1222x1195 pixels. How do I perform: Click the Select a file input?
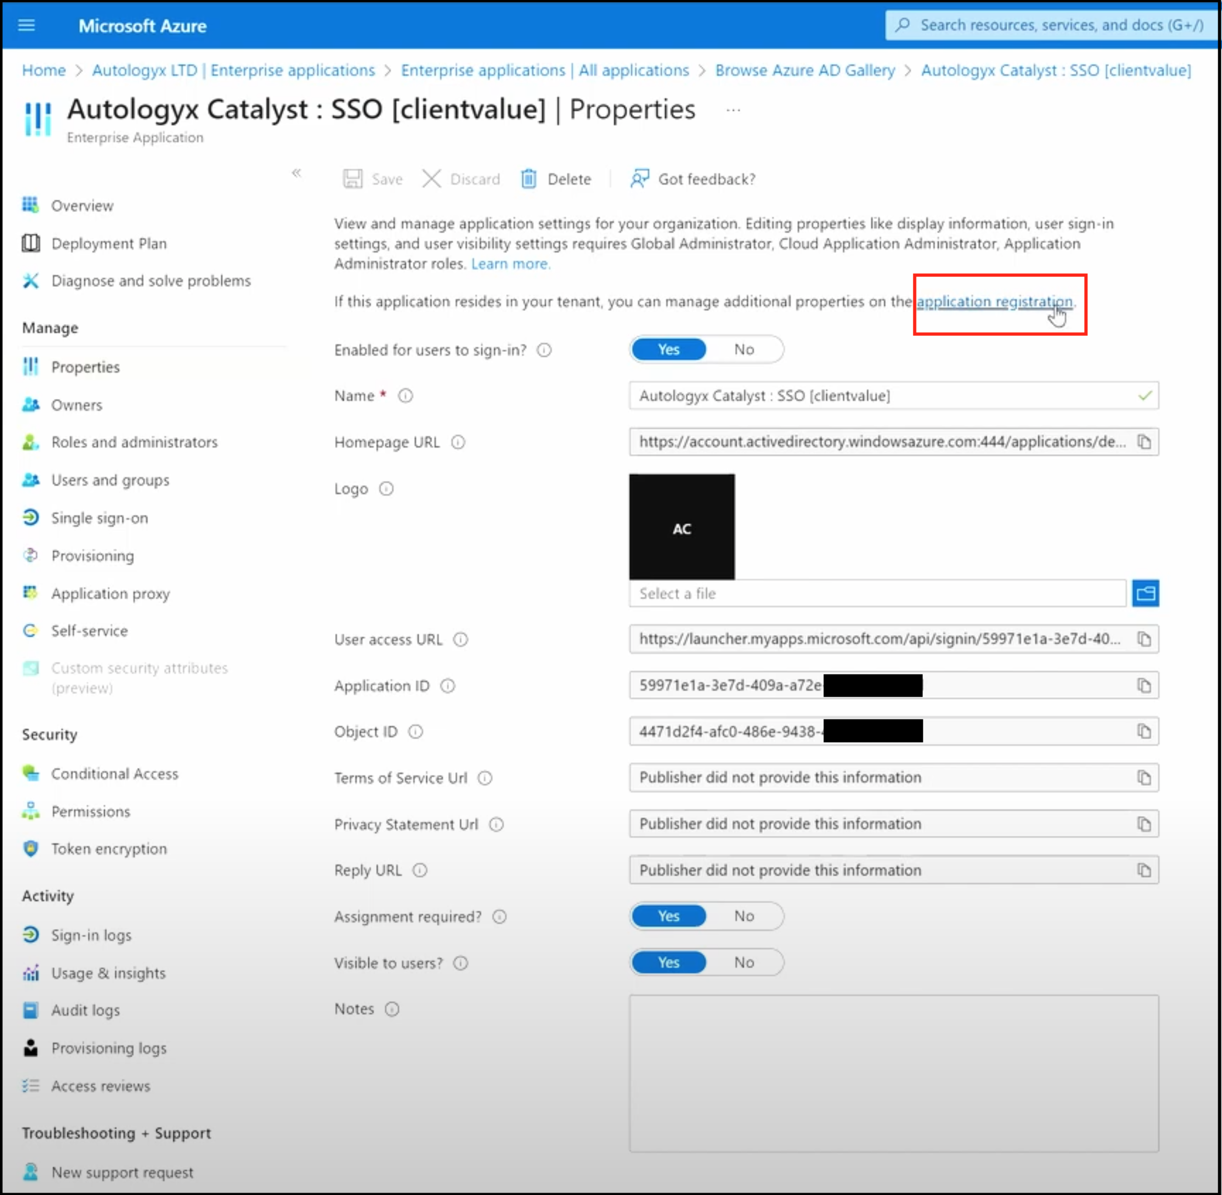coord(877,593)
